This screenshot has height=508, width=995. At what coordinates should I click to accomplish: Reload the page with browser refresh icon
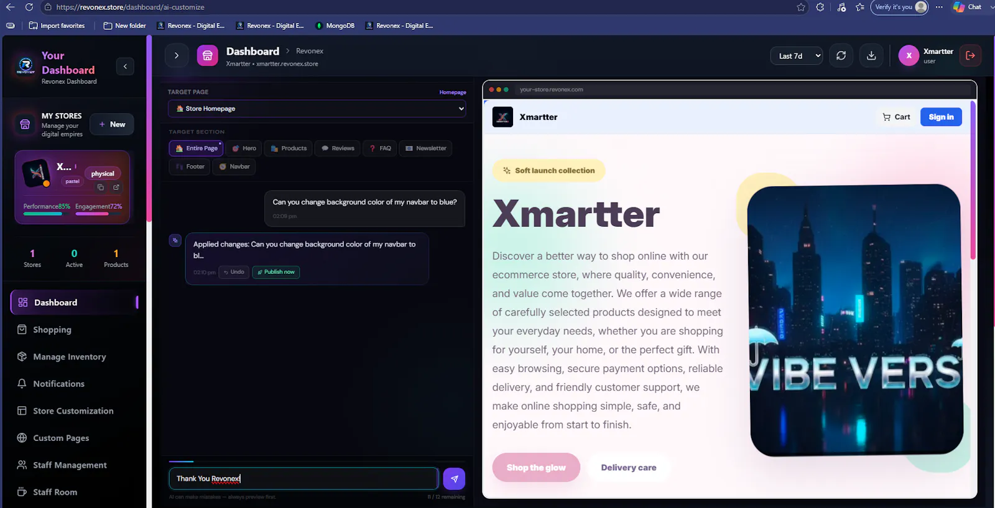pyautogui.click(x=29, y=7)
